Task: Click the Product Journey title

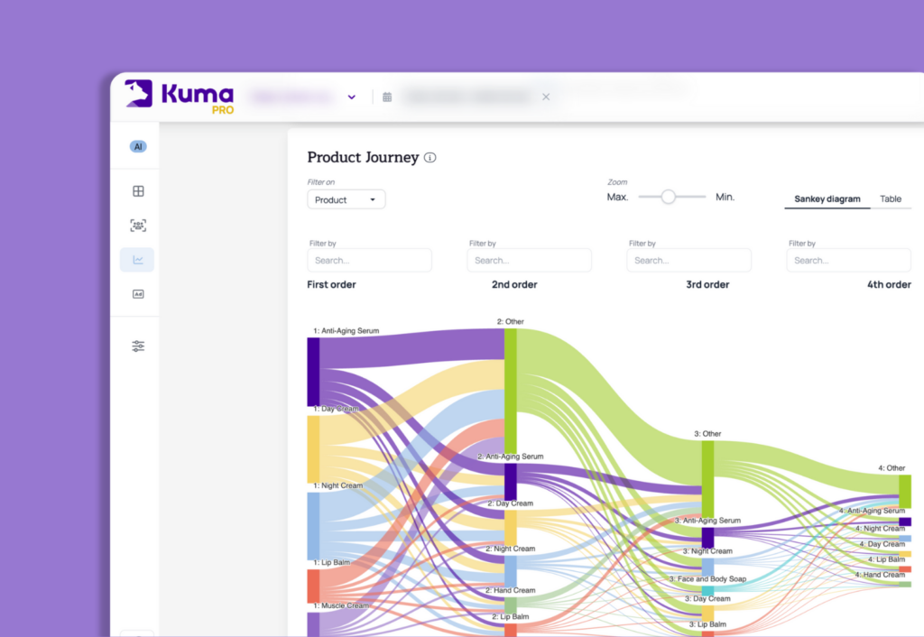Action: tap(363, 157)
